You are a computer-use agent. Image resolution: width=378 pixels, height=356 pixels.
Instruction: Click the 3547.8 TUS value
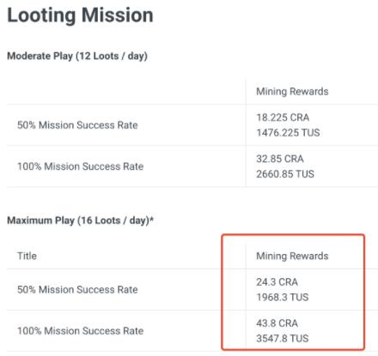[283, 339]
